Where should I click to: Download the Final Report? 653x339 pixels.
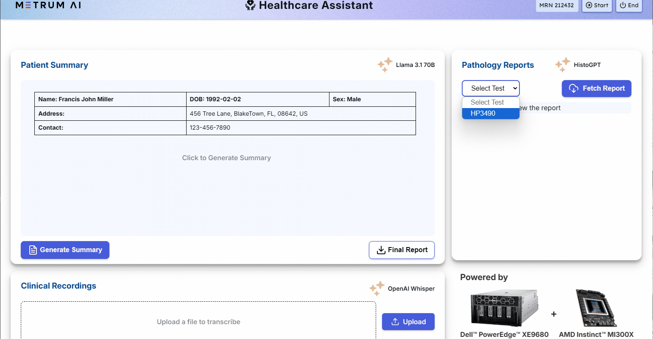402,250
